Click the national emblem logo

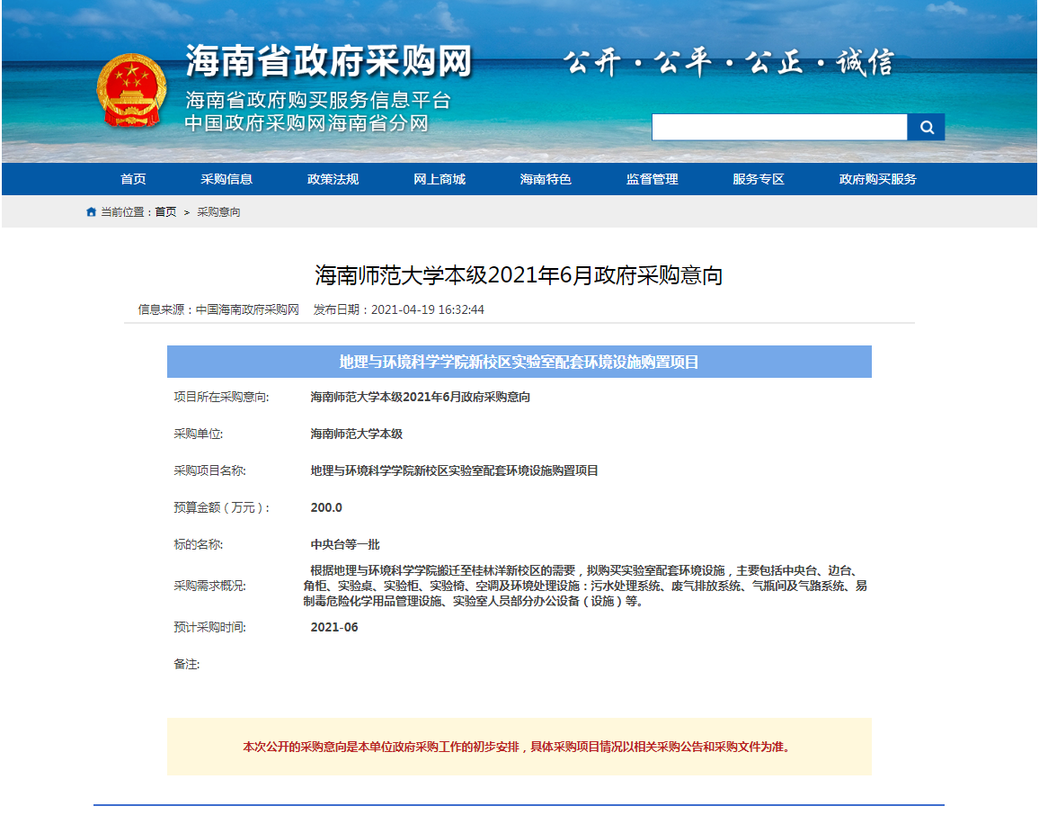(131, 90)
